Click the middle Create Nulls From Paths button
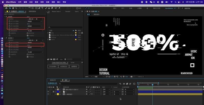 click(64, 66)
